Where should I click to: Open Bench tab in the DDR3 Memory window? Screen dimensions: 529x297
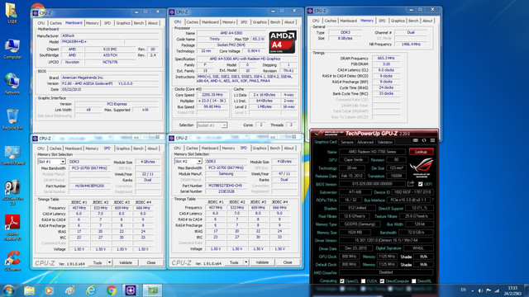413,21
